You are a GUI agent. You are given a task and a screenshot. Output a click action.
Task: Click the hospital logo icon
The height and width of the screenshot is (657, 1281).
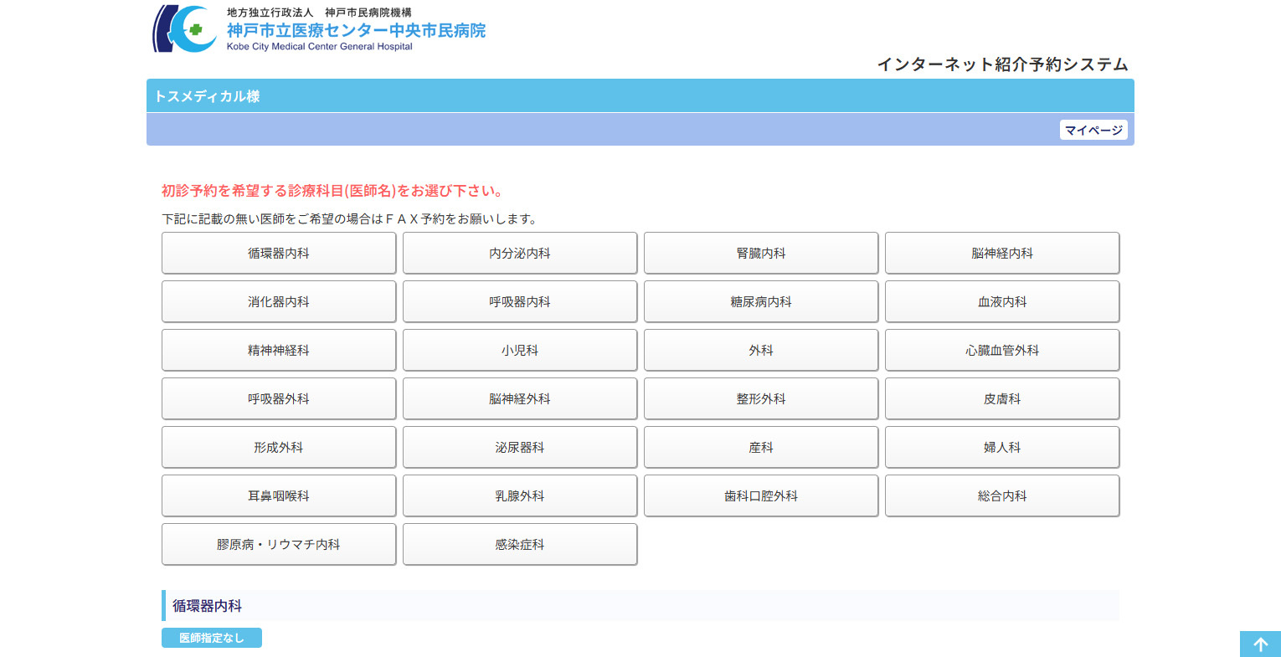tap(185, 29)
